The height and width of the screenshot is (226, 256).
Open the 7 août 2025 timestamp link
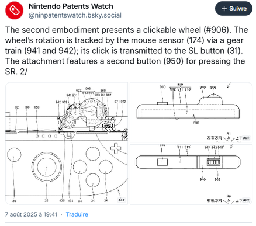[x=31, y=214]
